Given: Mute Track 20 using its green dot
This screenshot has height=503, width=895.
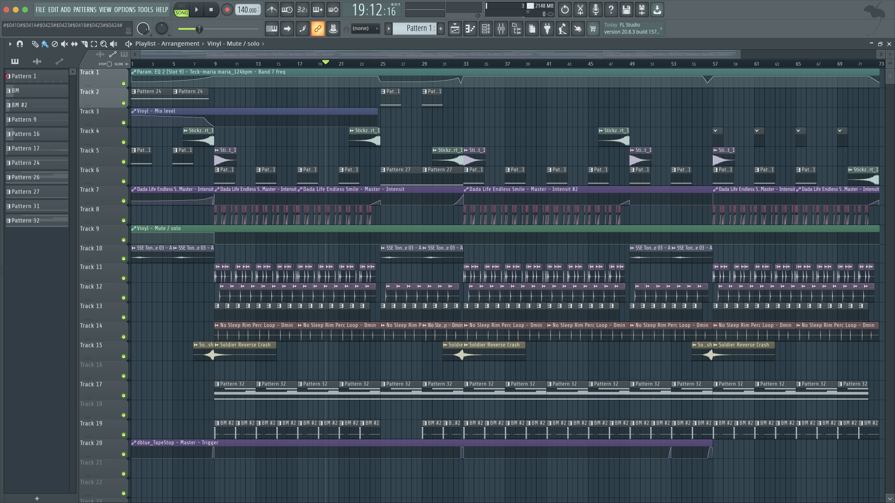Looking at the screenshot, I should click(124, 454).
